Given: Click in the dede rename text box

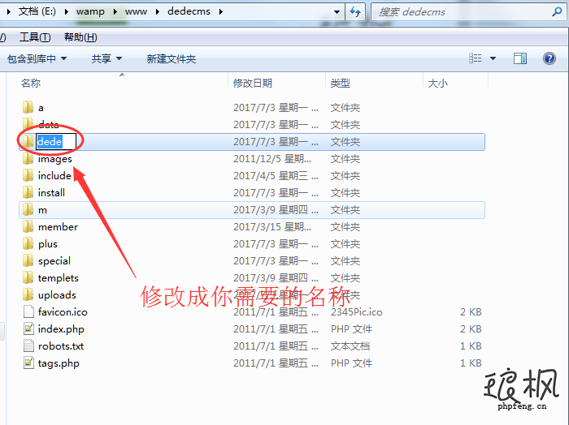Looking at the screenshot, I should pos(56,142).
